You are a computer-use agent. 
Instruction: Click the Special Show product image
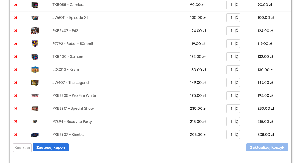pyautogui.click(x=35, y=108)
